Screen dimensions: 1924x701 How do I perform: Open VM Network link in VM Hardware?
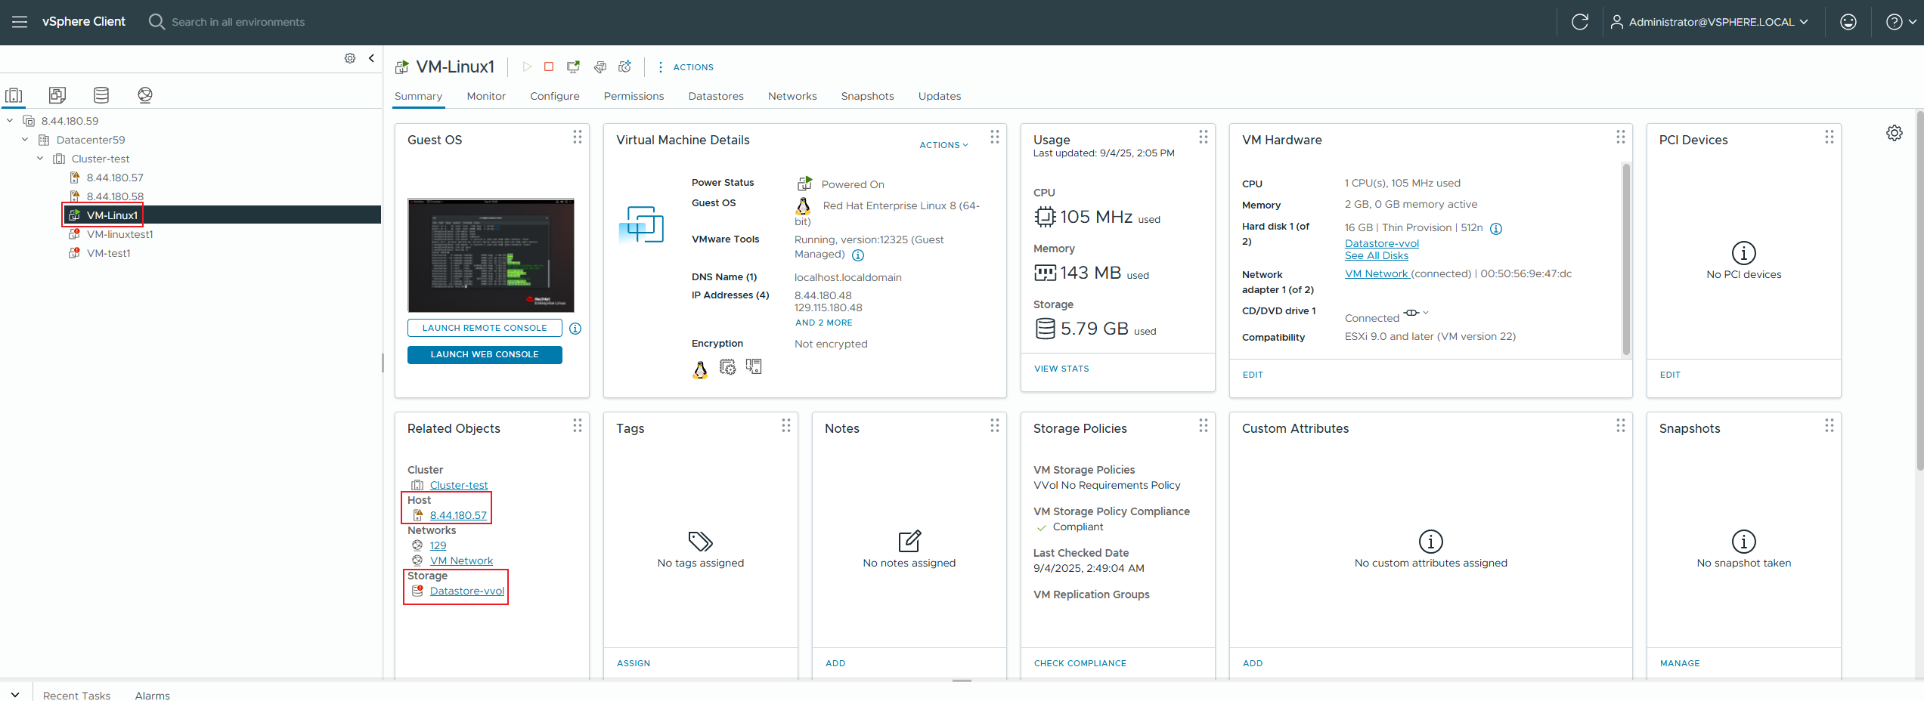[1377, 273]
